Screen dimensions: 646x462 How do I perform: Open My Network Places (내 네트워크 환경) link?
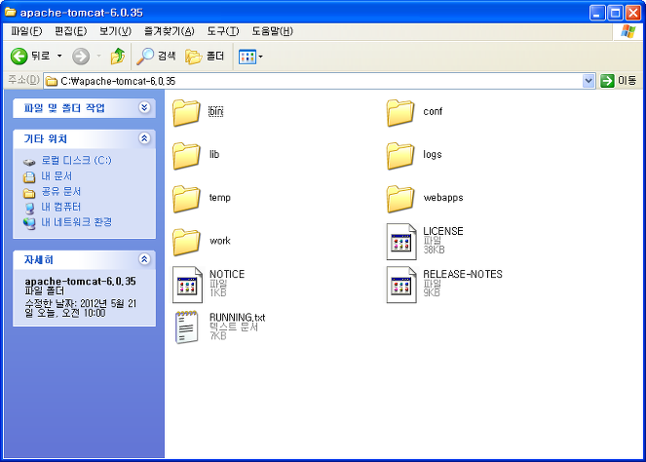(77, 221)
